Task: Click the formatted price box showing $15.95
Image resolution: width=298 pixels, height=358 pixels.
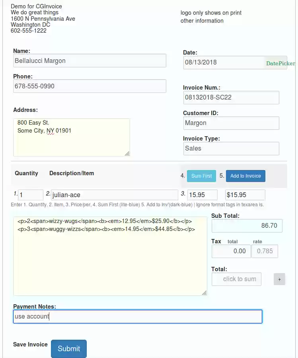Action: pyautogui.click(x=245, y=195)
